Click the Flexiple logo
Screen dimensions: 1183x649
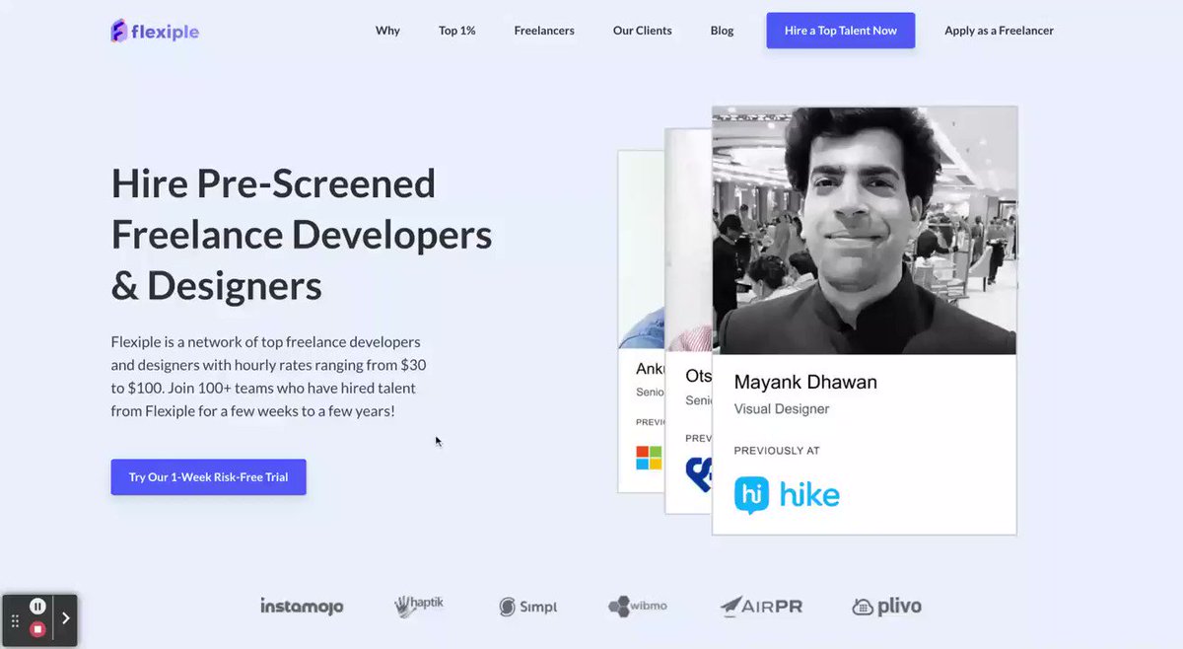click(x=155, y=31)
